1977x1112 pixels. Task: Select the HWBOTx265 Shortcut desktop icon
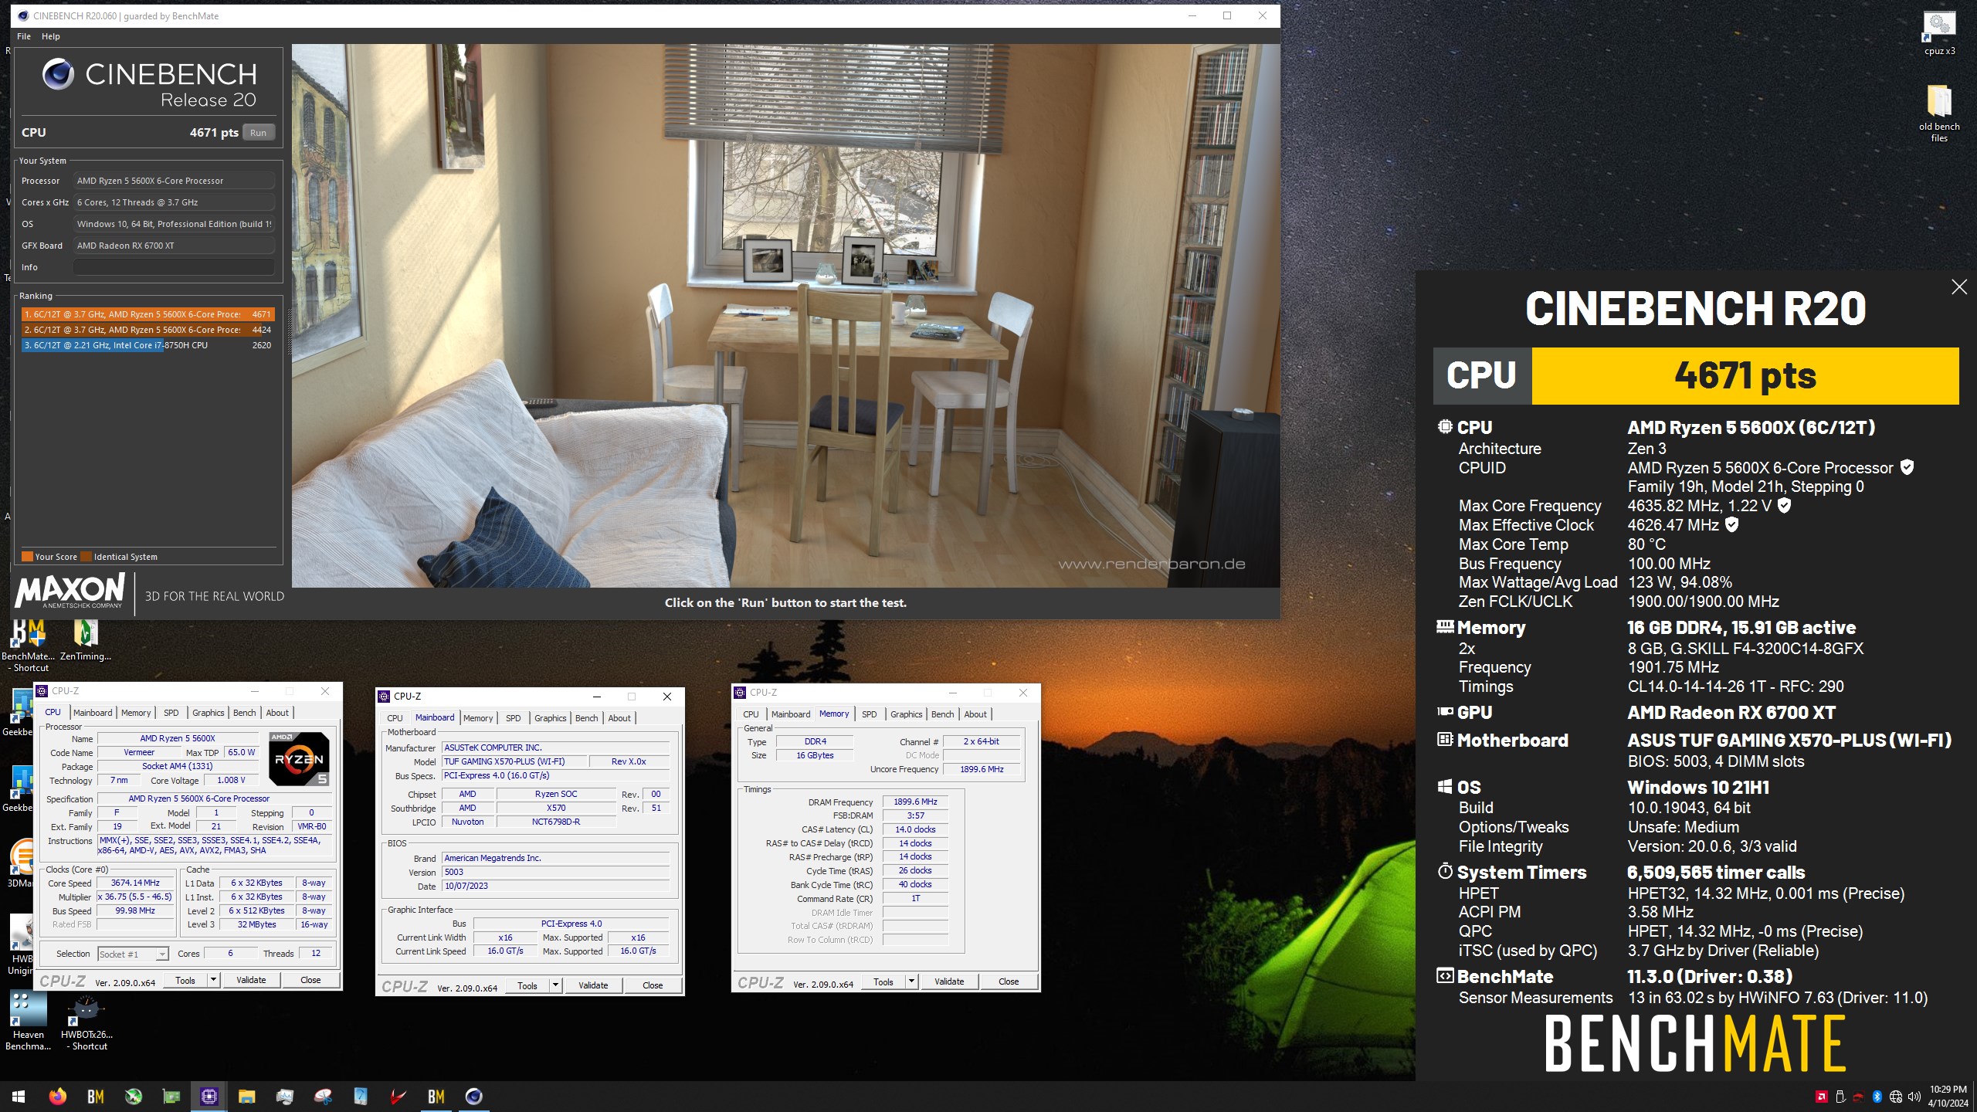point(86,1022)
